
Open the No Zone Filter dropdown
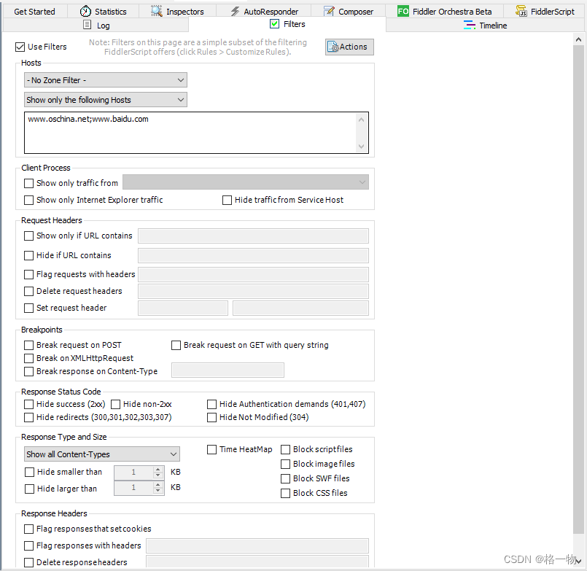(x=106, y=80)
